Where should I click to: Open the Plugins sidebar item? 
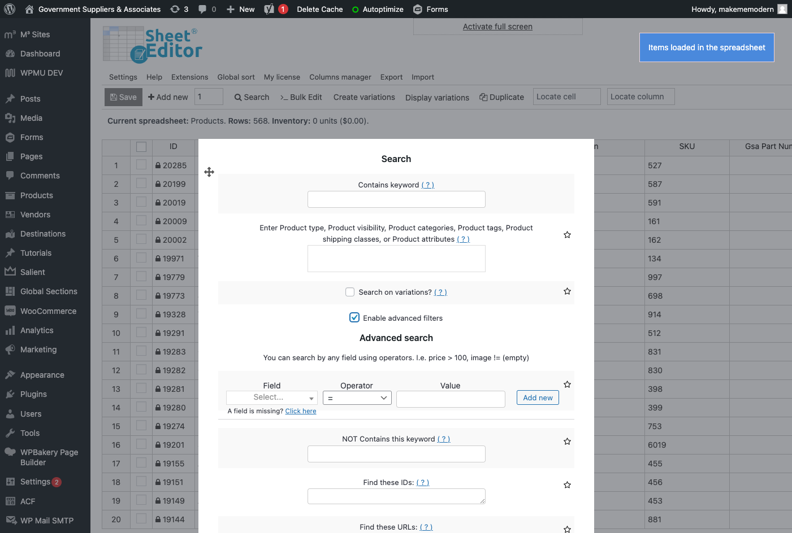tap(33, 394)
